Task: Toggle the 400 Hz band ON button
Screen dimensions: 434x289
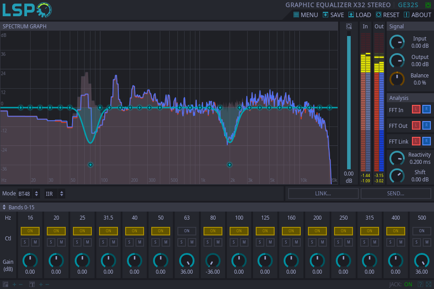Action: tap(396, 231)
